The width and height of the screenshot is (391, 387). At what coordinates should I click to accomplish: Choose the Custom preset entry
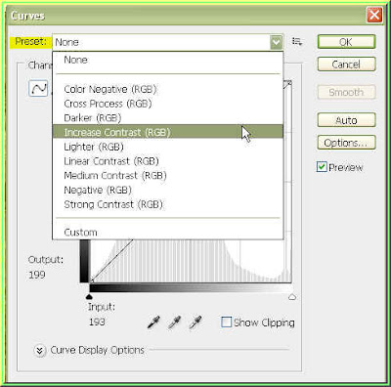168,232
